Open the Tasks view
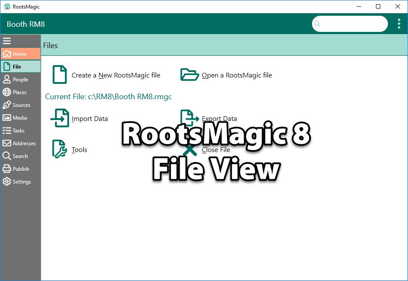Screen dimensions: 408x281 click(x=20, y=130)
